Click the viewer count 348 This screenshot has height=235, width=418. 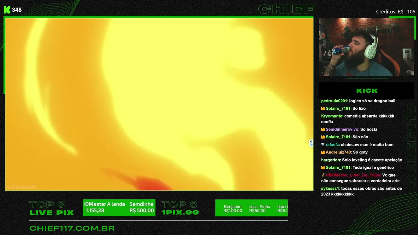pos(17,10)
